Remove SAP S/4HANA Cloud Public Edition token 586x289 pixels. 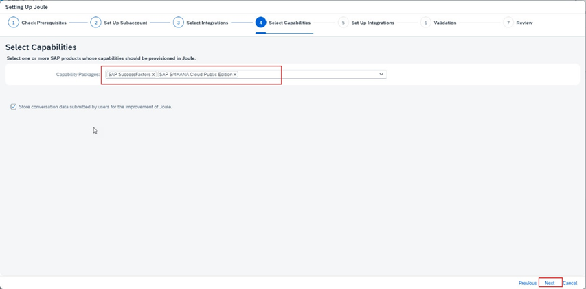pos(235,75)
